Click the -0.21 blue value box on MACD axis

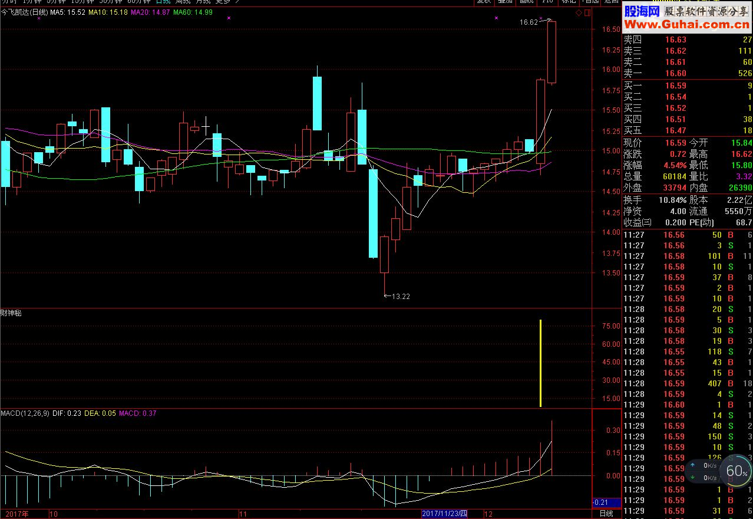(606, 502)
